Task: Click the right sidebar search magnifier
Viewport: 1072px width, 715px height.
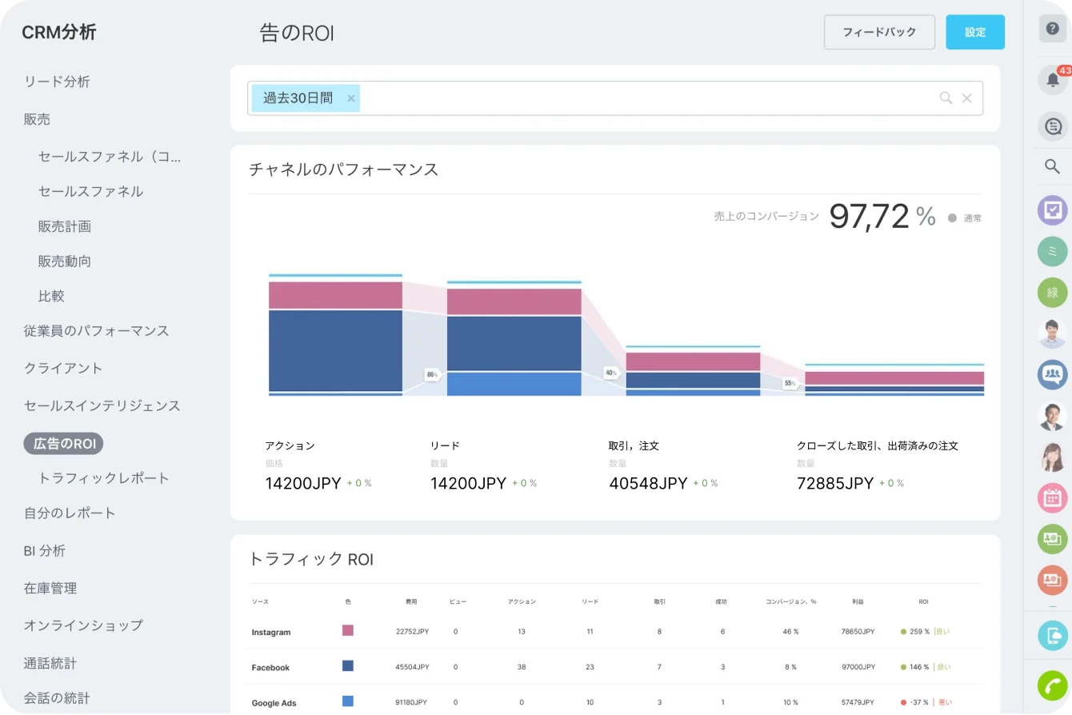Action: [1053, 166]
